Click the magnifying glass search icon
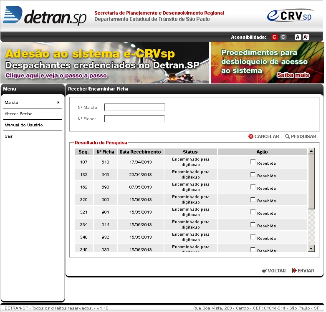Viewport: 326px width, 312px height. coord(287,136)
